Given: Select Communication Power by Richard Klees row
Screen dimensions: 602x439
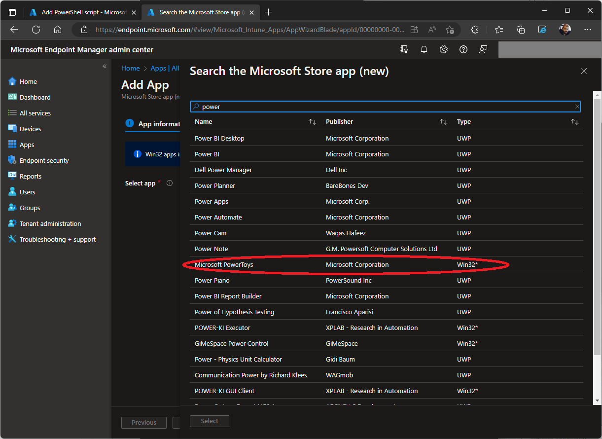Looking at the screenshot, I should click(387, 375).
